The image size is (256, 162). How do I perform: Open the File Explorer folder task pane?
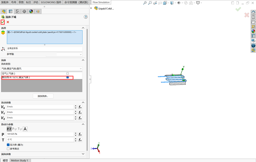[253, 22]
